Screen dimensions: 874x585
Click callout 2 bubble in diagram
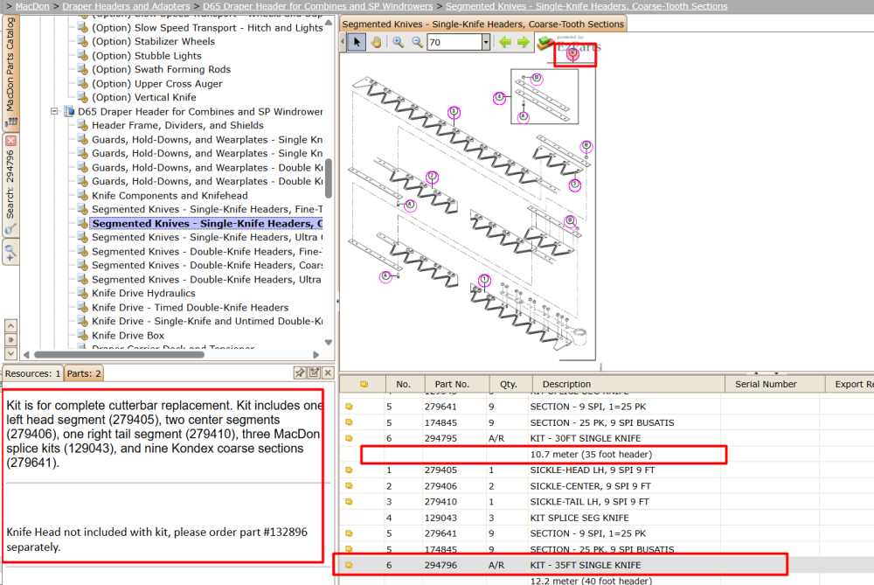click(432, 178)
